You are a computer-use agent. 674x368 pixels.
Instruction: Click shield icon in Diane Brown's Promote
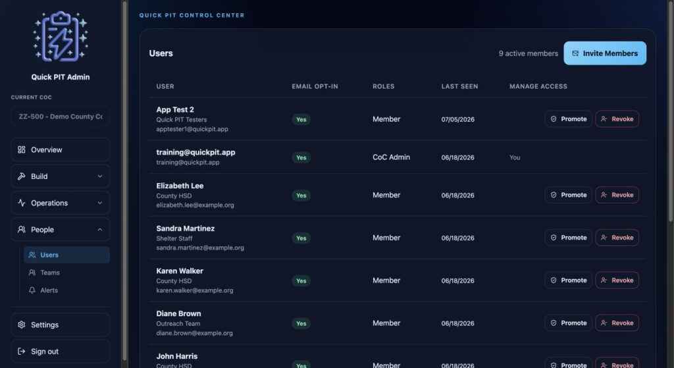(x=554, y=323)
